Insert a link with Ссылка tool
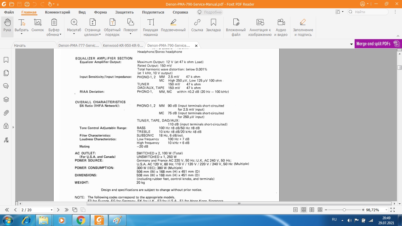Viewport: 402px width, 226px height. [x=197, y=25]
